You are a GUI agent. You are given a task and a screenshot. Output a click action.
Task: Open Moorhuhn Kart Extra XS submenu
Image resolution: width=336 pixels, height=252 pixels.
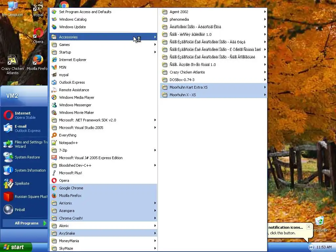click(214, 87)
